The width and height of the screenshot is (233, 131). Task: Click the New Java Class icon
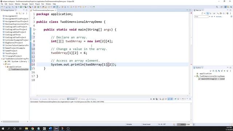click(x=38, y=7)
